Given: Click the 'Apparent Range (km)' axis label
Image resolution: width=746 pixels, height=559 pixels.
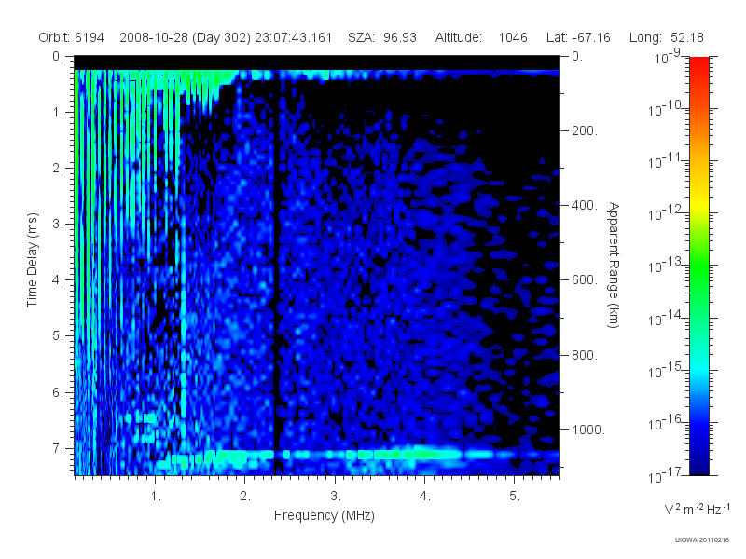Looking at the screenshot, I should click(614, 265).
